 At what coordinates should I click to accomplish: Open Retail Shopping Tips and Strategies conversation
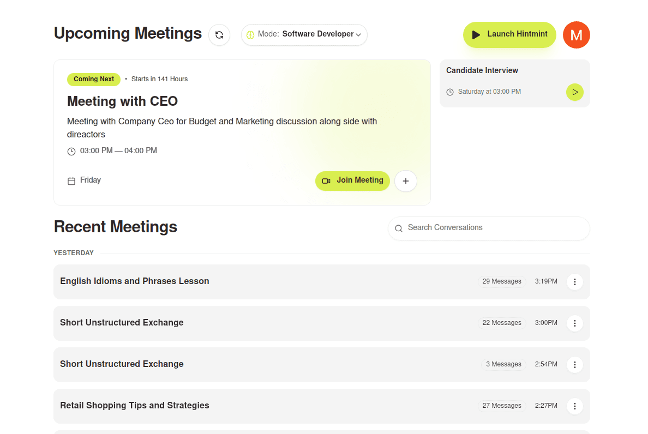(135, 406)
